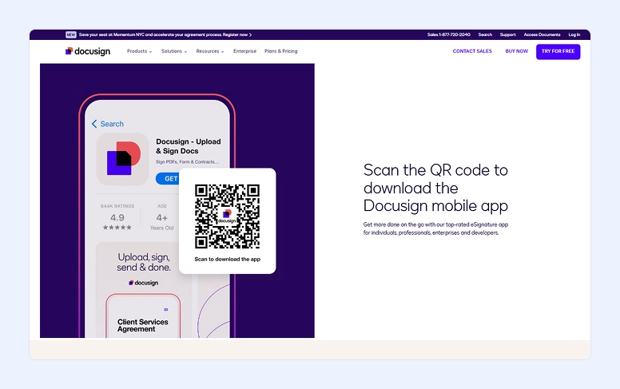Click the Sales phone number

click(448, 35)
